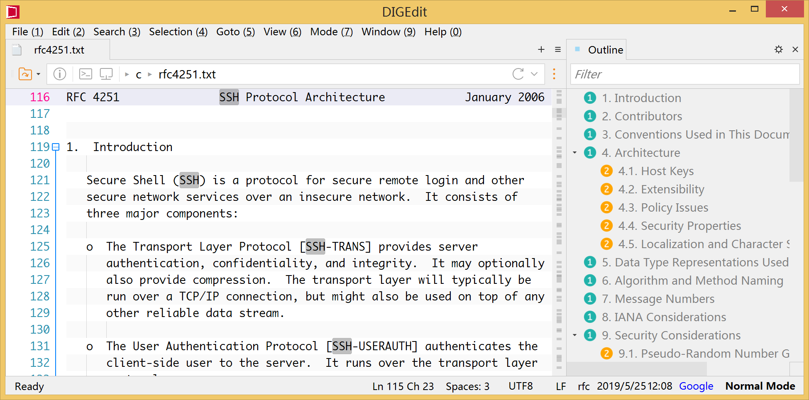The image size is (809, 400).
Task: Click the monitor preview icon
Action: [106, 74]
